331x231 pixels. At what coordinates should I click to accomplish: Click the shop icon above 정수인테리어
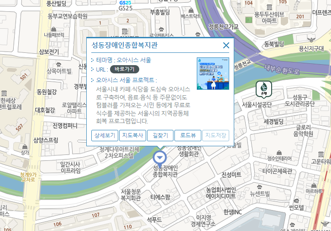279,153
